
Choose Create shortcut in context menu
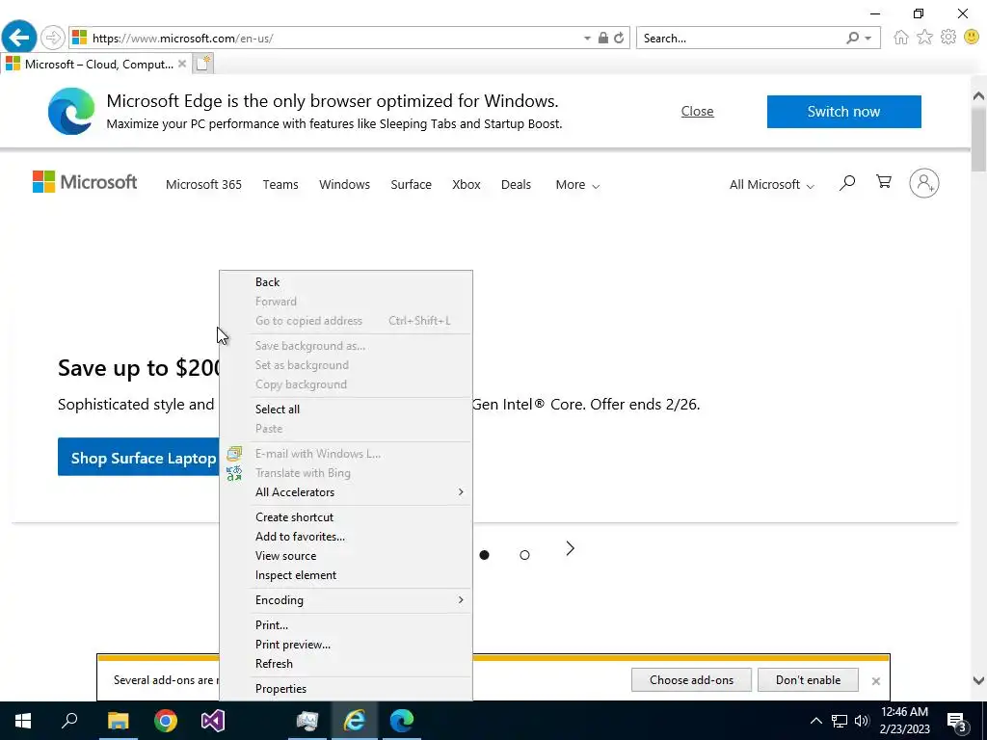pos(346,517)
